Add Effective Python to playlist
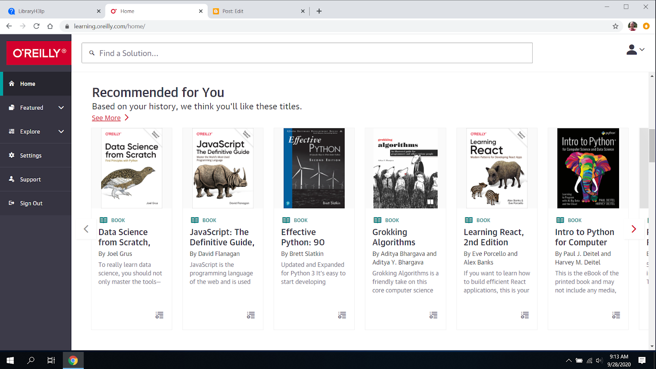The width and height of the screenshot is (656, 369). click(x=342, y=315)
